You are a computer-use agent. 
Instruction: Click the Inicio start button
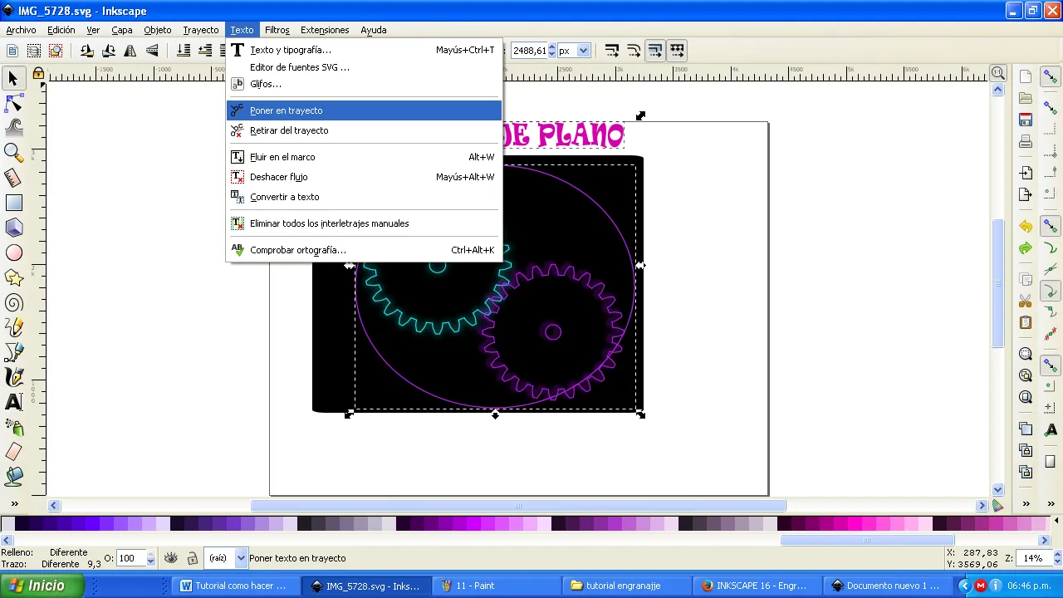42,586
